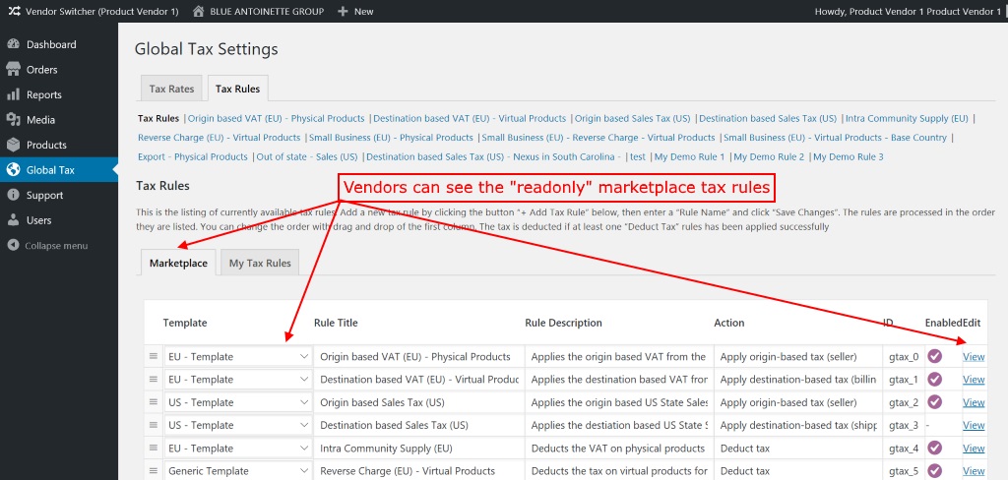The height and width of the screenshot is (480, 1008).
Task: Click the New button in admin bar
Action: click(x=355, y=12)
